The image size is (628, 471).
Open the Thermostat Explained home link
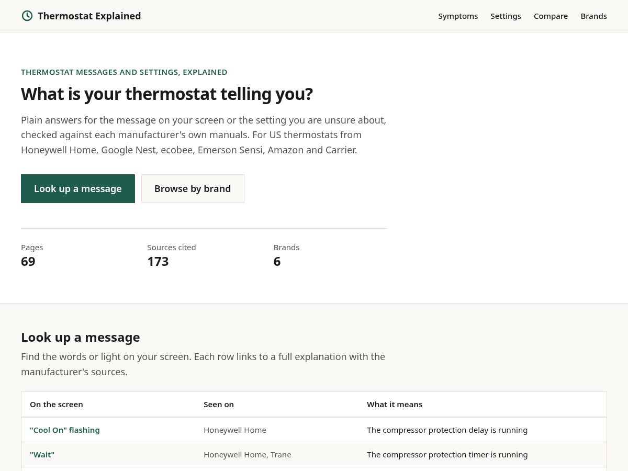point(81,16)
